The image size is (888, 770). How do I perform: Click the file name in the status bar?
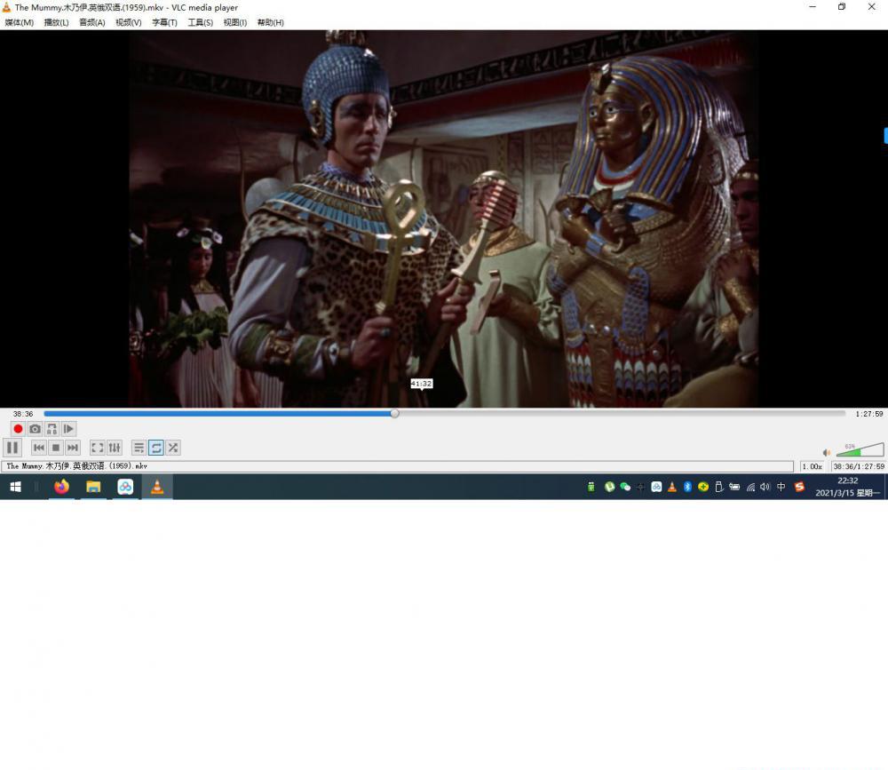point(77,466)
